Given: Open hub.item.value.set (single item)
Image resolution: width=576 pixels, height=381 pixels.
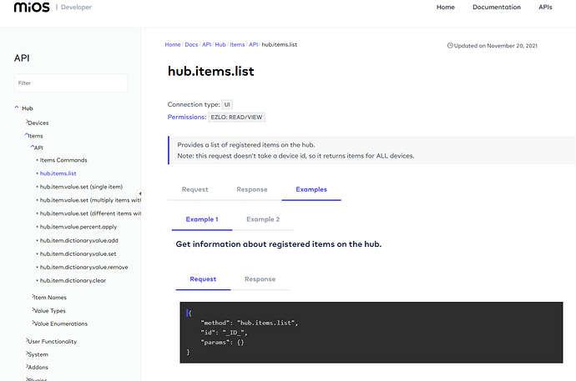Looking at the screenshot, I should point(81,187).
